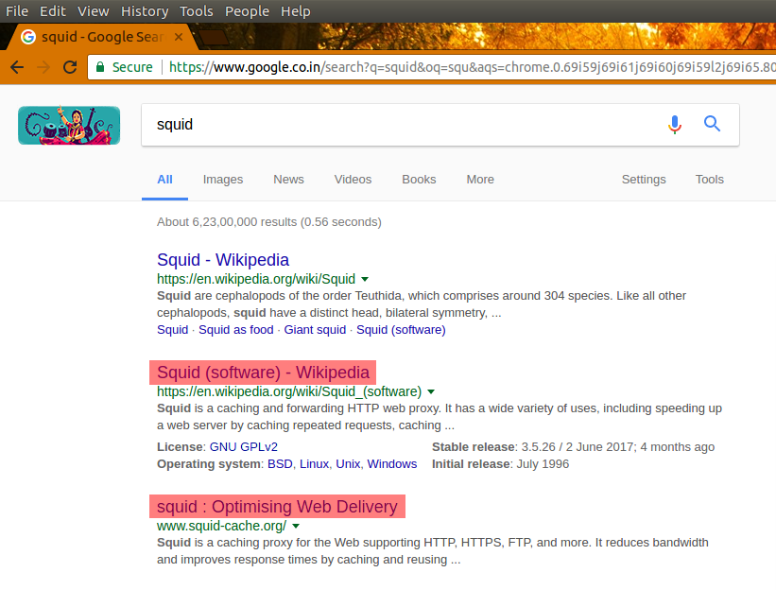The width and height of the screenshot is (776, 590).
Task: Open the Google doodle logo
Action: (x=69, y=125)
